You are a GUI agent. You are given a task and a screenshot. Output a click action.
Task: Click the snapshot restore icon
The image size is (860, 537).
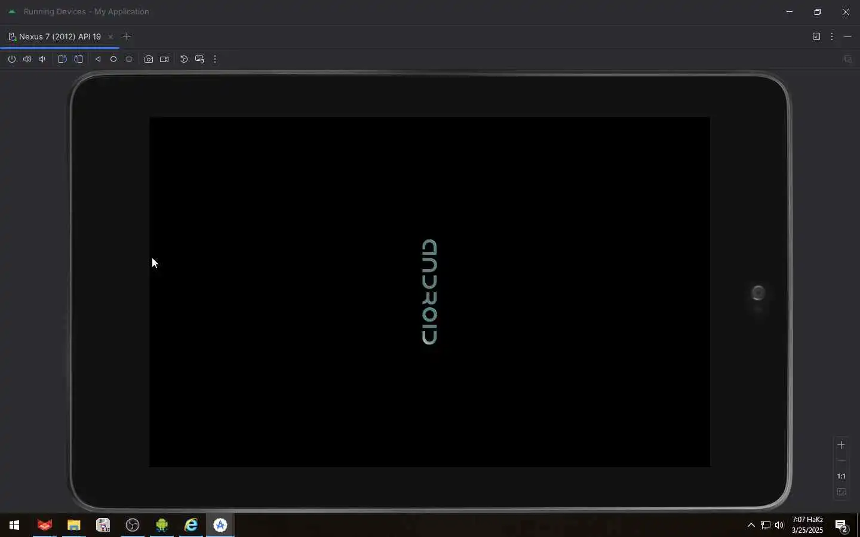(x=184, y=59)
